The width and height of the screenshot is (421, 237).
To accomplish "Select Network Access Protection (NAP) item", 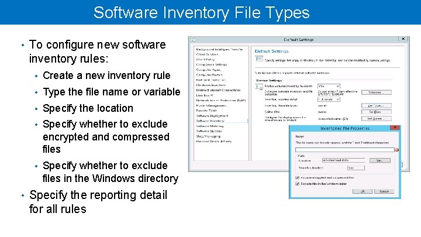I will pos(221,101).
